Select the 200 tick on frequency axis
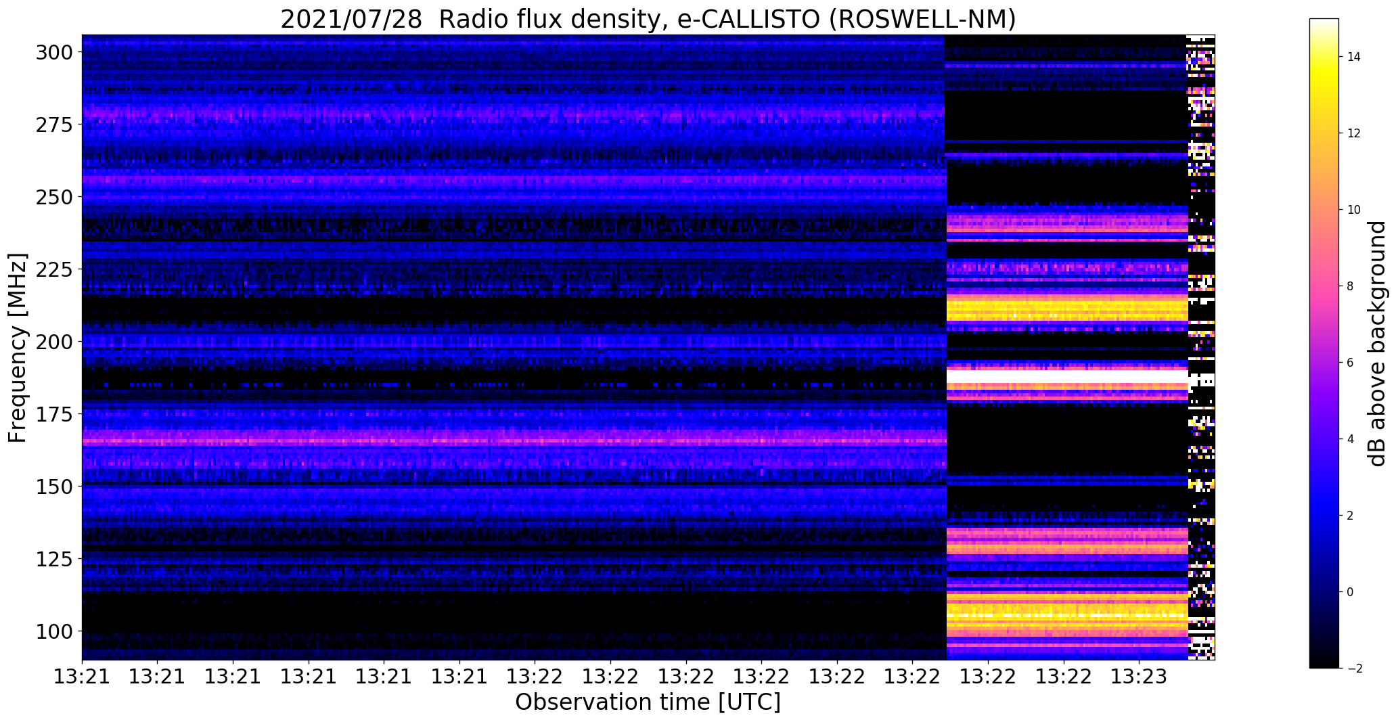The width and height of the screenshot is (1398, 722). 54,342
